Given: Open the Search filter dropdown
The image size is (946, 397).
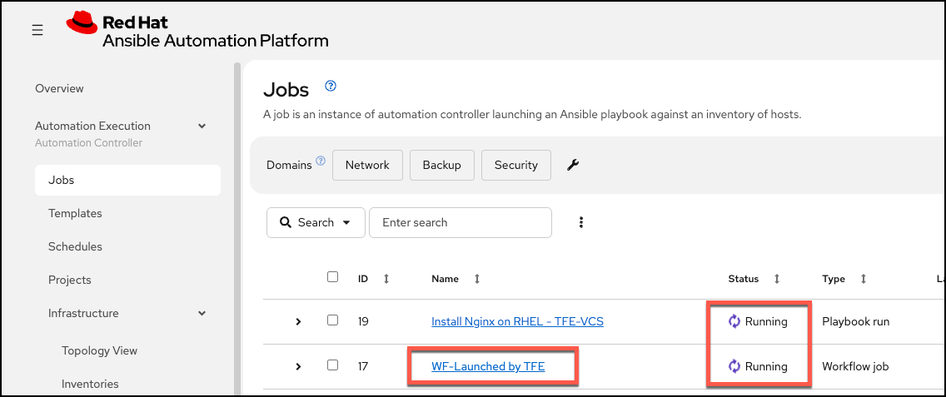Looking at the screenshot, I should coord(316,222).
